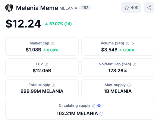The image size is (155, 122).
Task: Click the Melania Meme coin avatar
Action: [x=9, y=8]
